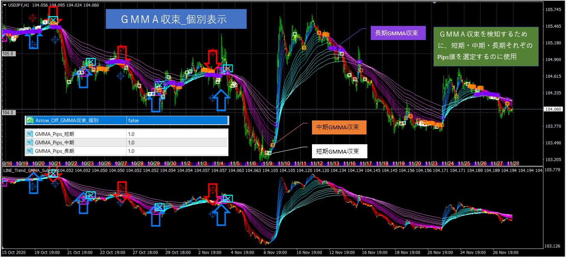Click the 103.126 sub-window scale label
Viewport: 566px width, 257px height.
pyautogui.click(x=553, y=246)
